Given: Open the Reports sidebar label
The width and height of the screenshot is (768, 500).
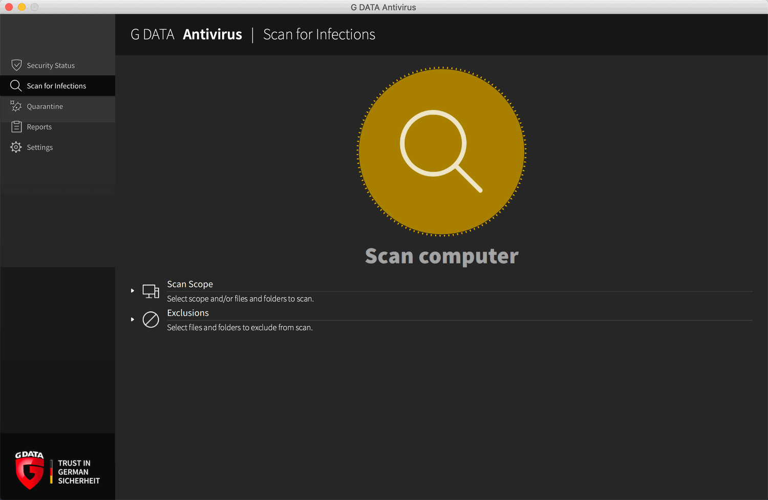Looking at the screenshot, I should click(39, 127).
